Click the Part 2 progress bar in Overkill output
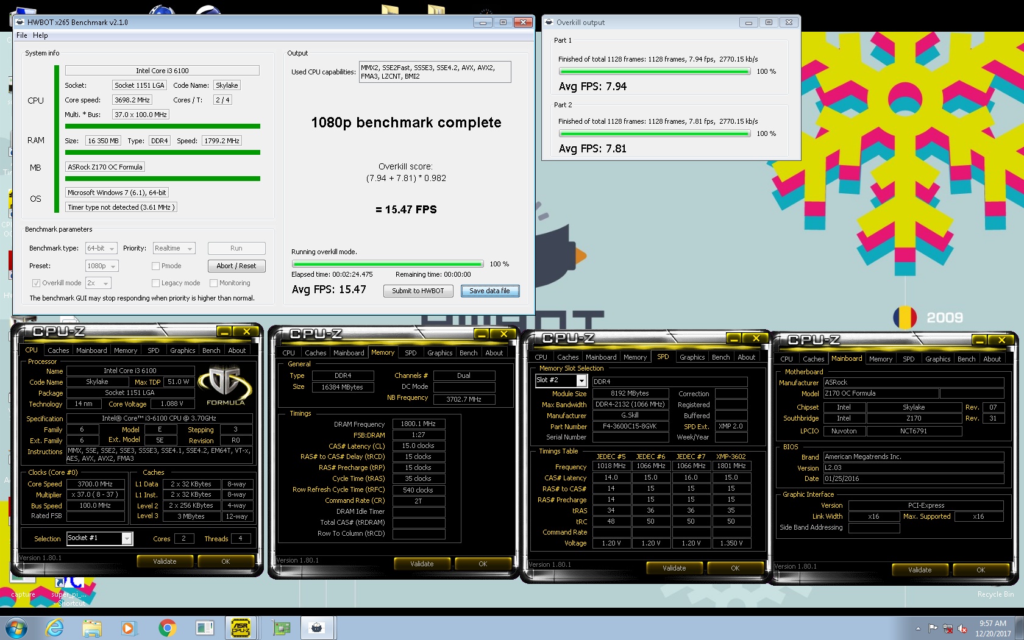This screenshot has height=640, width=1024. click(x=655, y=134)
